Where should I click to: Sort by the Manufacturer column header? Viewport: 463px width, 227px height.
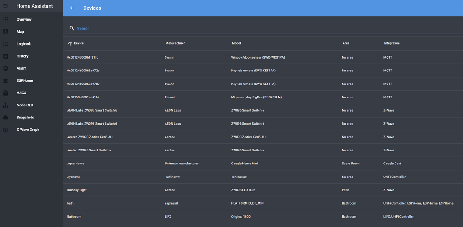pyautogui.click(x=175, y=43)
